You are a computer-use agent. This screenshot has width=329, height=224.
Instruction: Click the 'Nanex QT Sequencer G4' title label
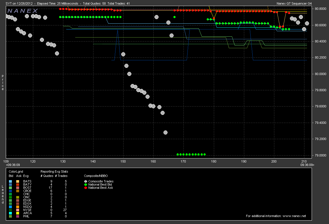[294, 3]
